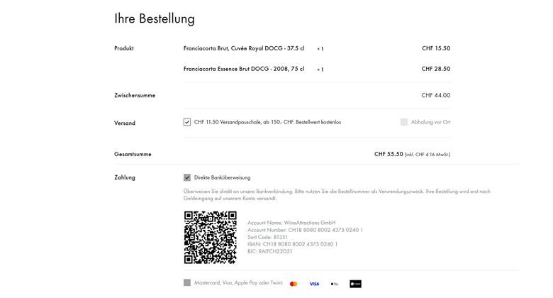
Task: Click the IBAN line in bank details
Action: (292, 244)
